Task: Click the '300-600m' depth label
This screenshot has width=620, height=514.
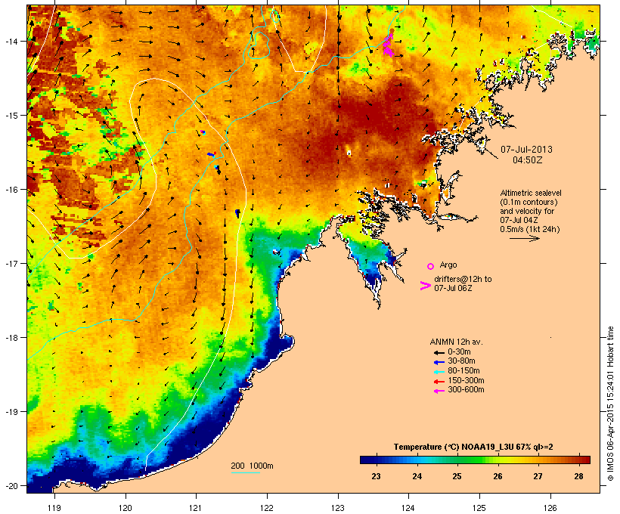Action: coord(466,389)
